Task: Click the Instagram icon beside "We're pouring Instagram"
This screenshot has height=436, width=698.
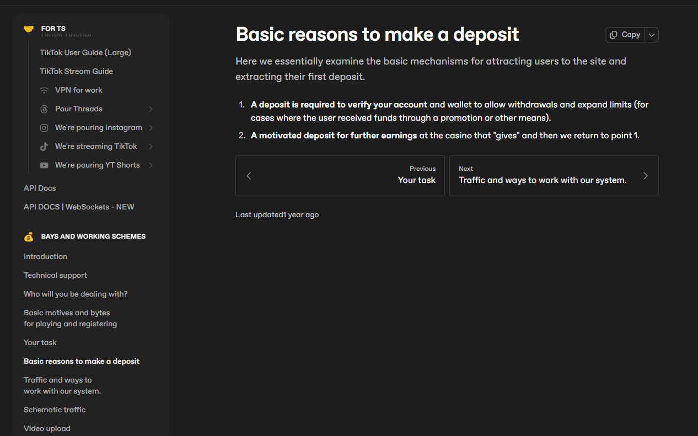Action: click(x=44, y=127)
